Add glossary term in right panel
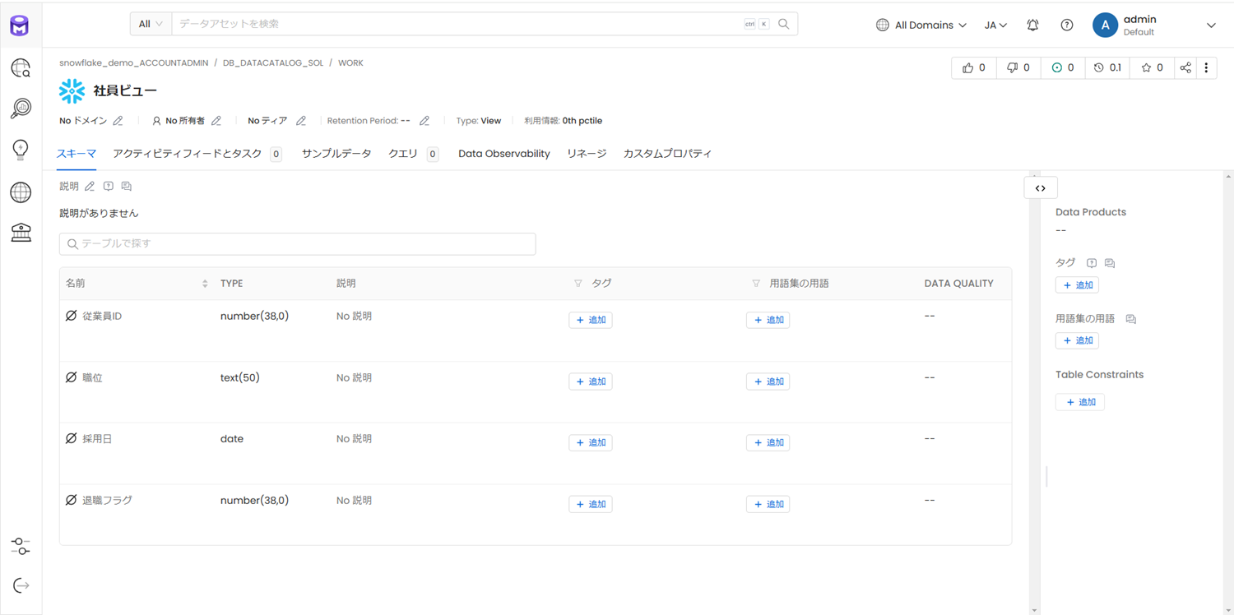Screen dimensions: 1234x615 coord(1078,340)
